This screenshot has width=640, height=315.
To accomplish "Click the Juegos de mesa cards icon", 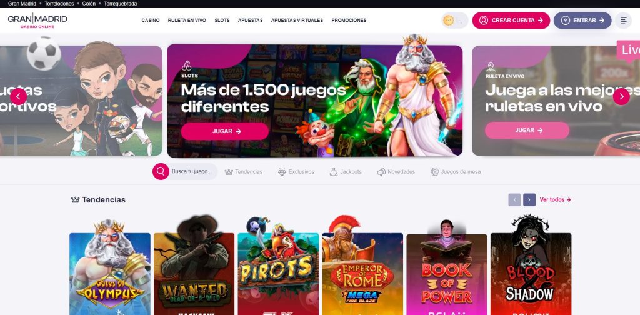I will tap(435, 172).
